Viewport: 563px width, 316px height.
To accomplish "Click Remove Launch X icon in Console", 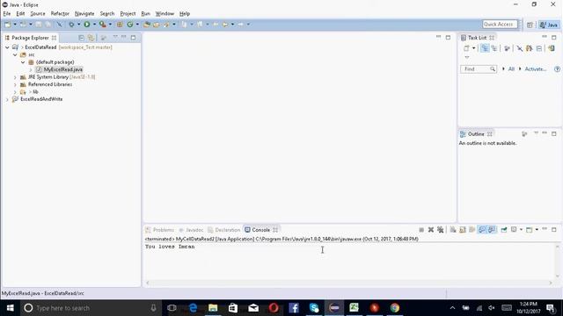I will [431, 230].
